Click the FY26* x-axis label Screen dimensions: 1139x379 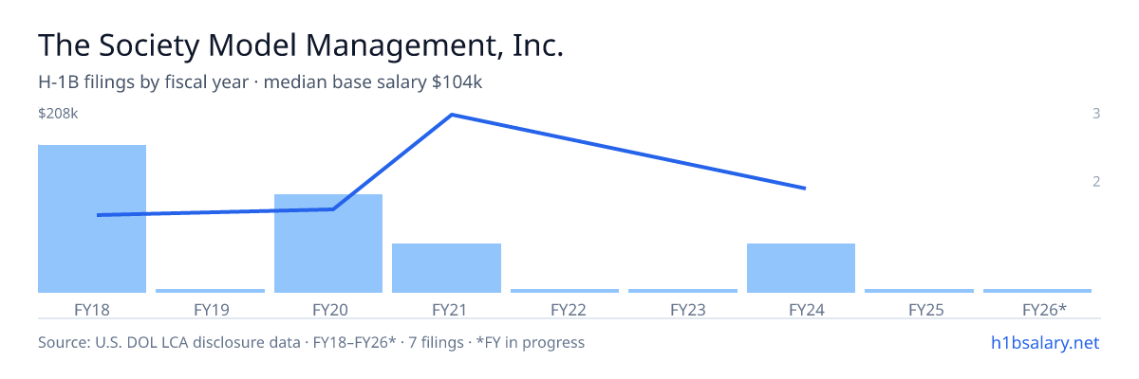(x=1044, y=309)
